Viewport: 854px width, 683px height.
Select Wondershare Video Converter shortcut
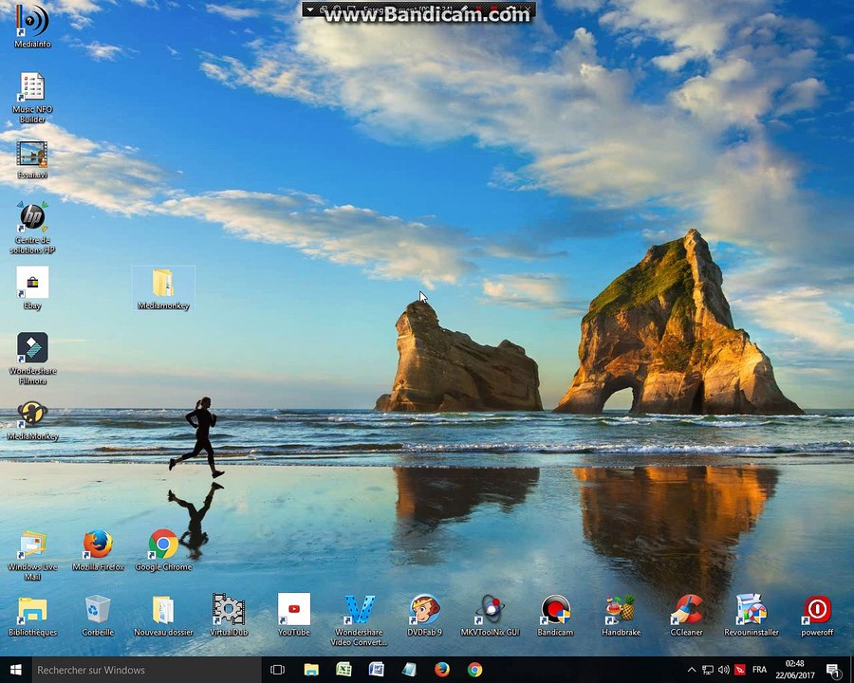point(360,619)
